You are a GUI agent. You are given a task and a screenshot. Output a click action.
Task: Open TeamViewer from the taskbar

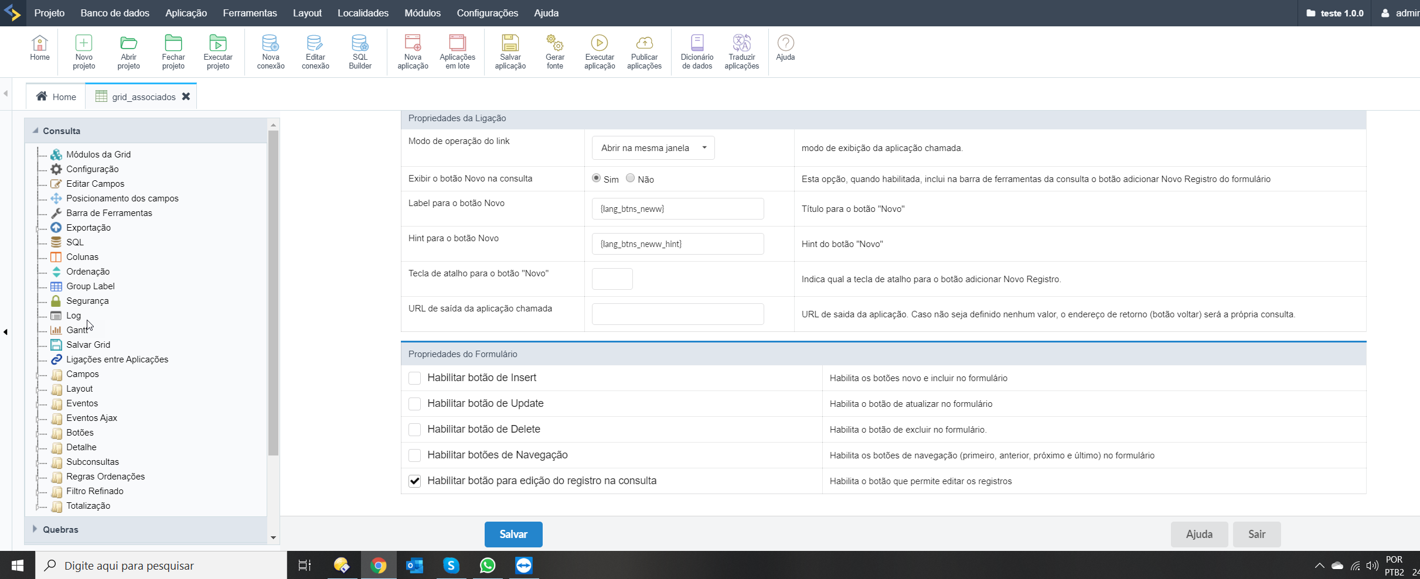pos(524,566)
